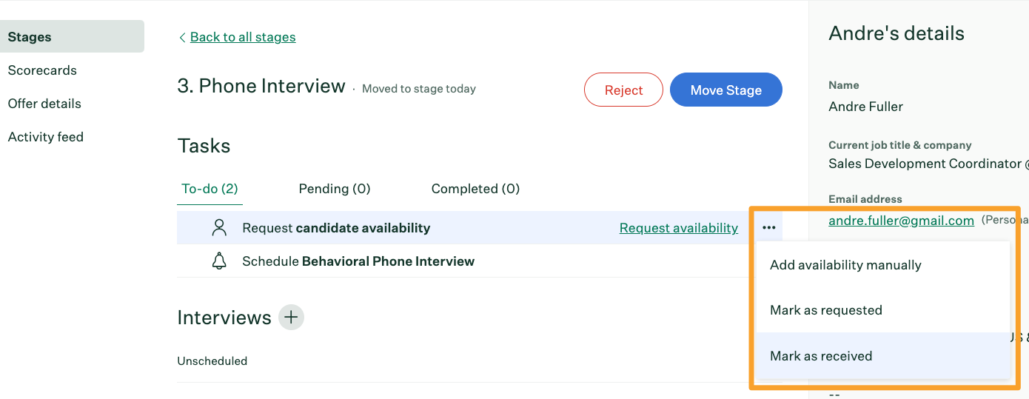Image resolution: width=1029 pixels, height=399 pixels.
Task: Switch to the Pending (0) tab
Action: coord(335,189)
